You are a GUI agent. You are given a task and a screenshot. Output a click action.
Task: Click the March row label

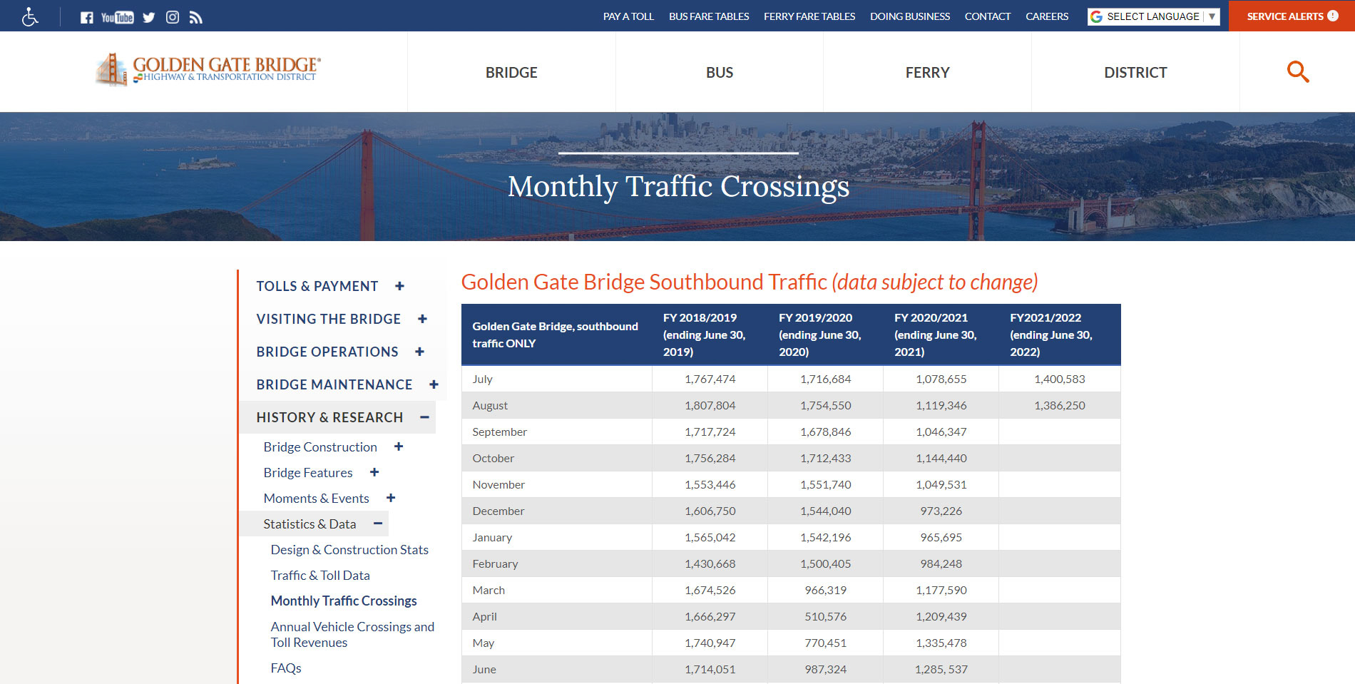click(489, 590)
